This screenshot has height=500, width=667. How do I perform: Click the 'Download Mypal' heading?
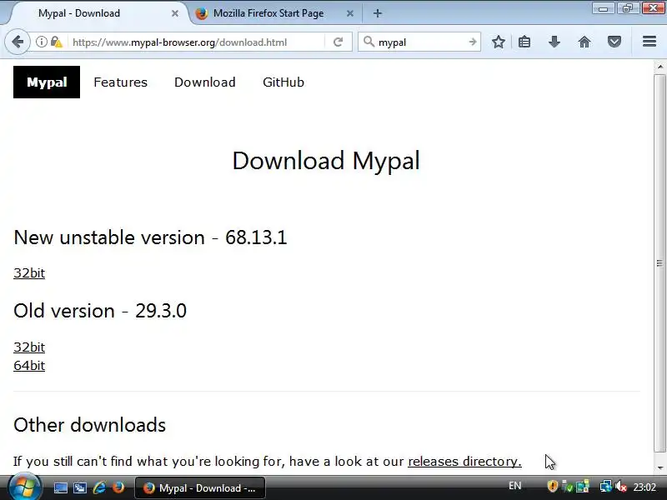click(326, 161)
